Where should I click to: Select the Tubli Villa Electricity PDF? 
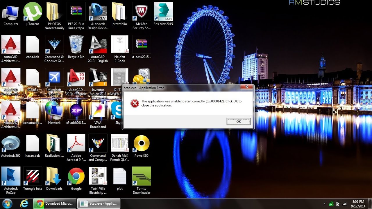click(x=98, y=181)
